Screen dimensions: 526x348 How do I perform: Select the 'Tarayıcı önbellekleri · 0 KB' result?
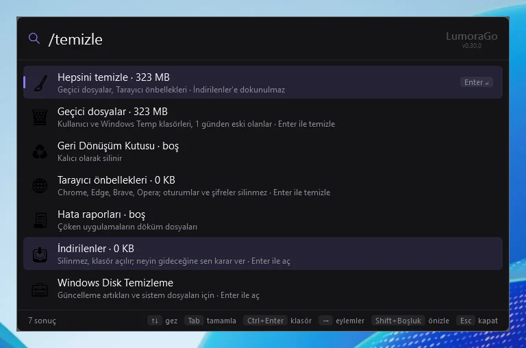pos(263,186)
